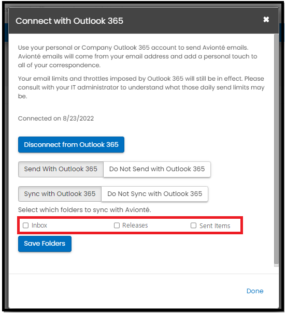Click the Select which folders to sync text
The height and width of the screenshot is (316, 286).
tap(84, 210)
